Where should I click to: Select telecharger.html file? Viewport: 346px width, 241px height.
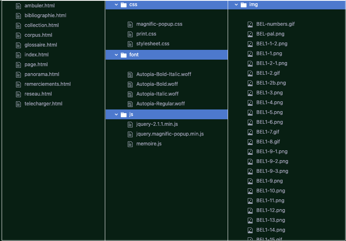pos(43,104)
